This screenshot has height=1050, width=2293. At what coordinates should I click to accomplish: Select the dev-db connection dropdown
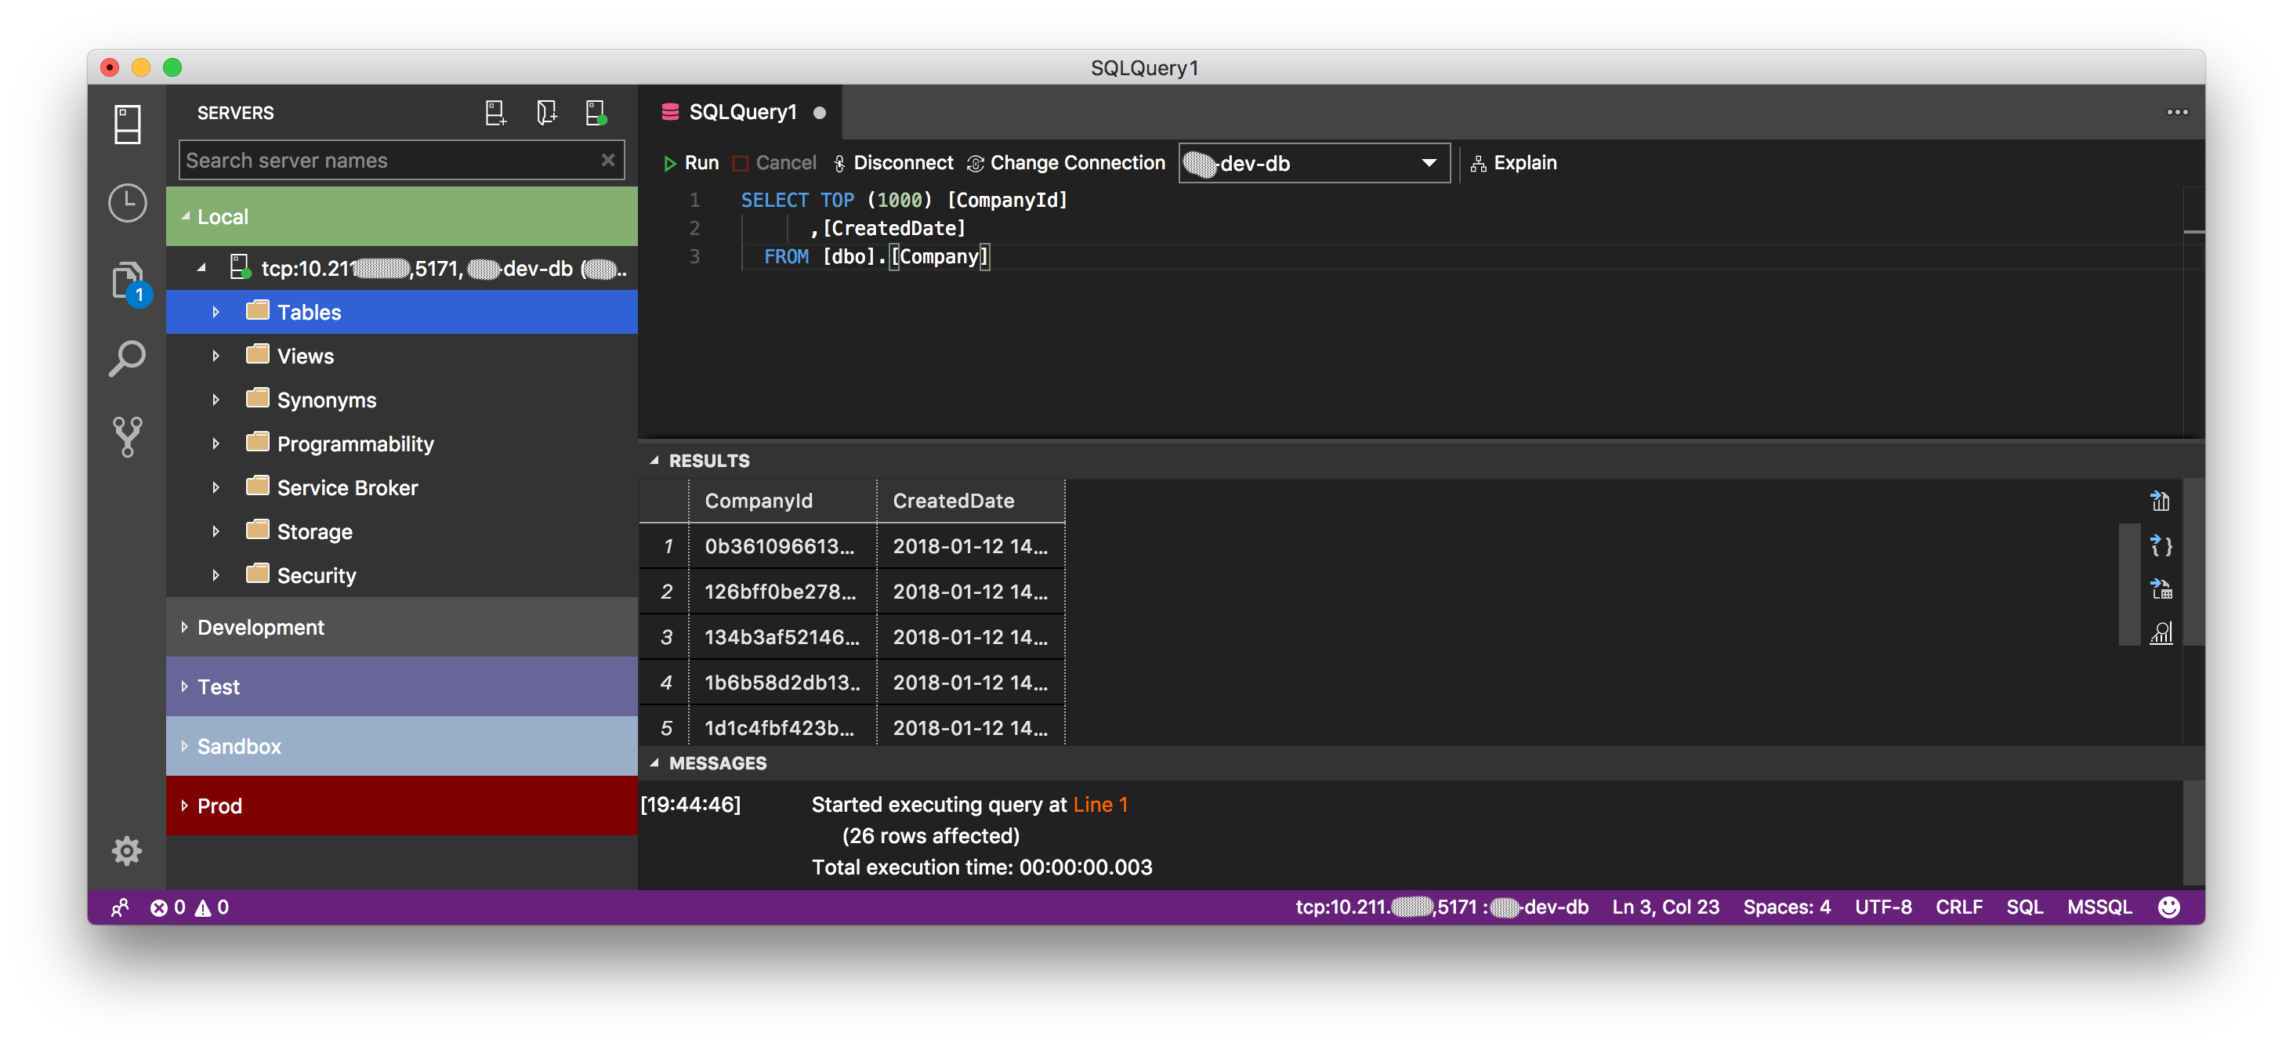(1313, 162)
